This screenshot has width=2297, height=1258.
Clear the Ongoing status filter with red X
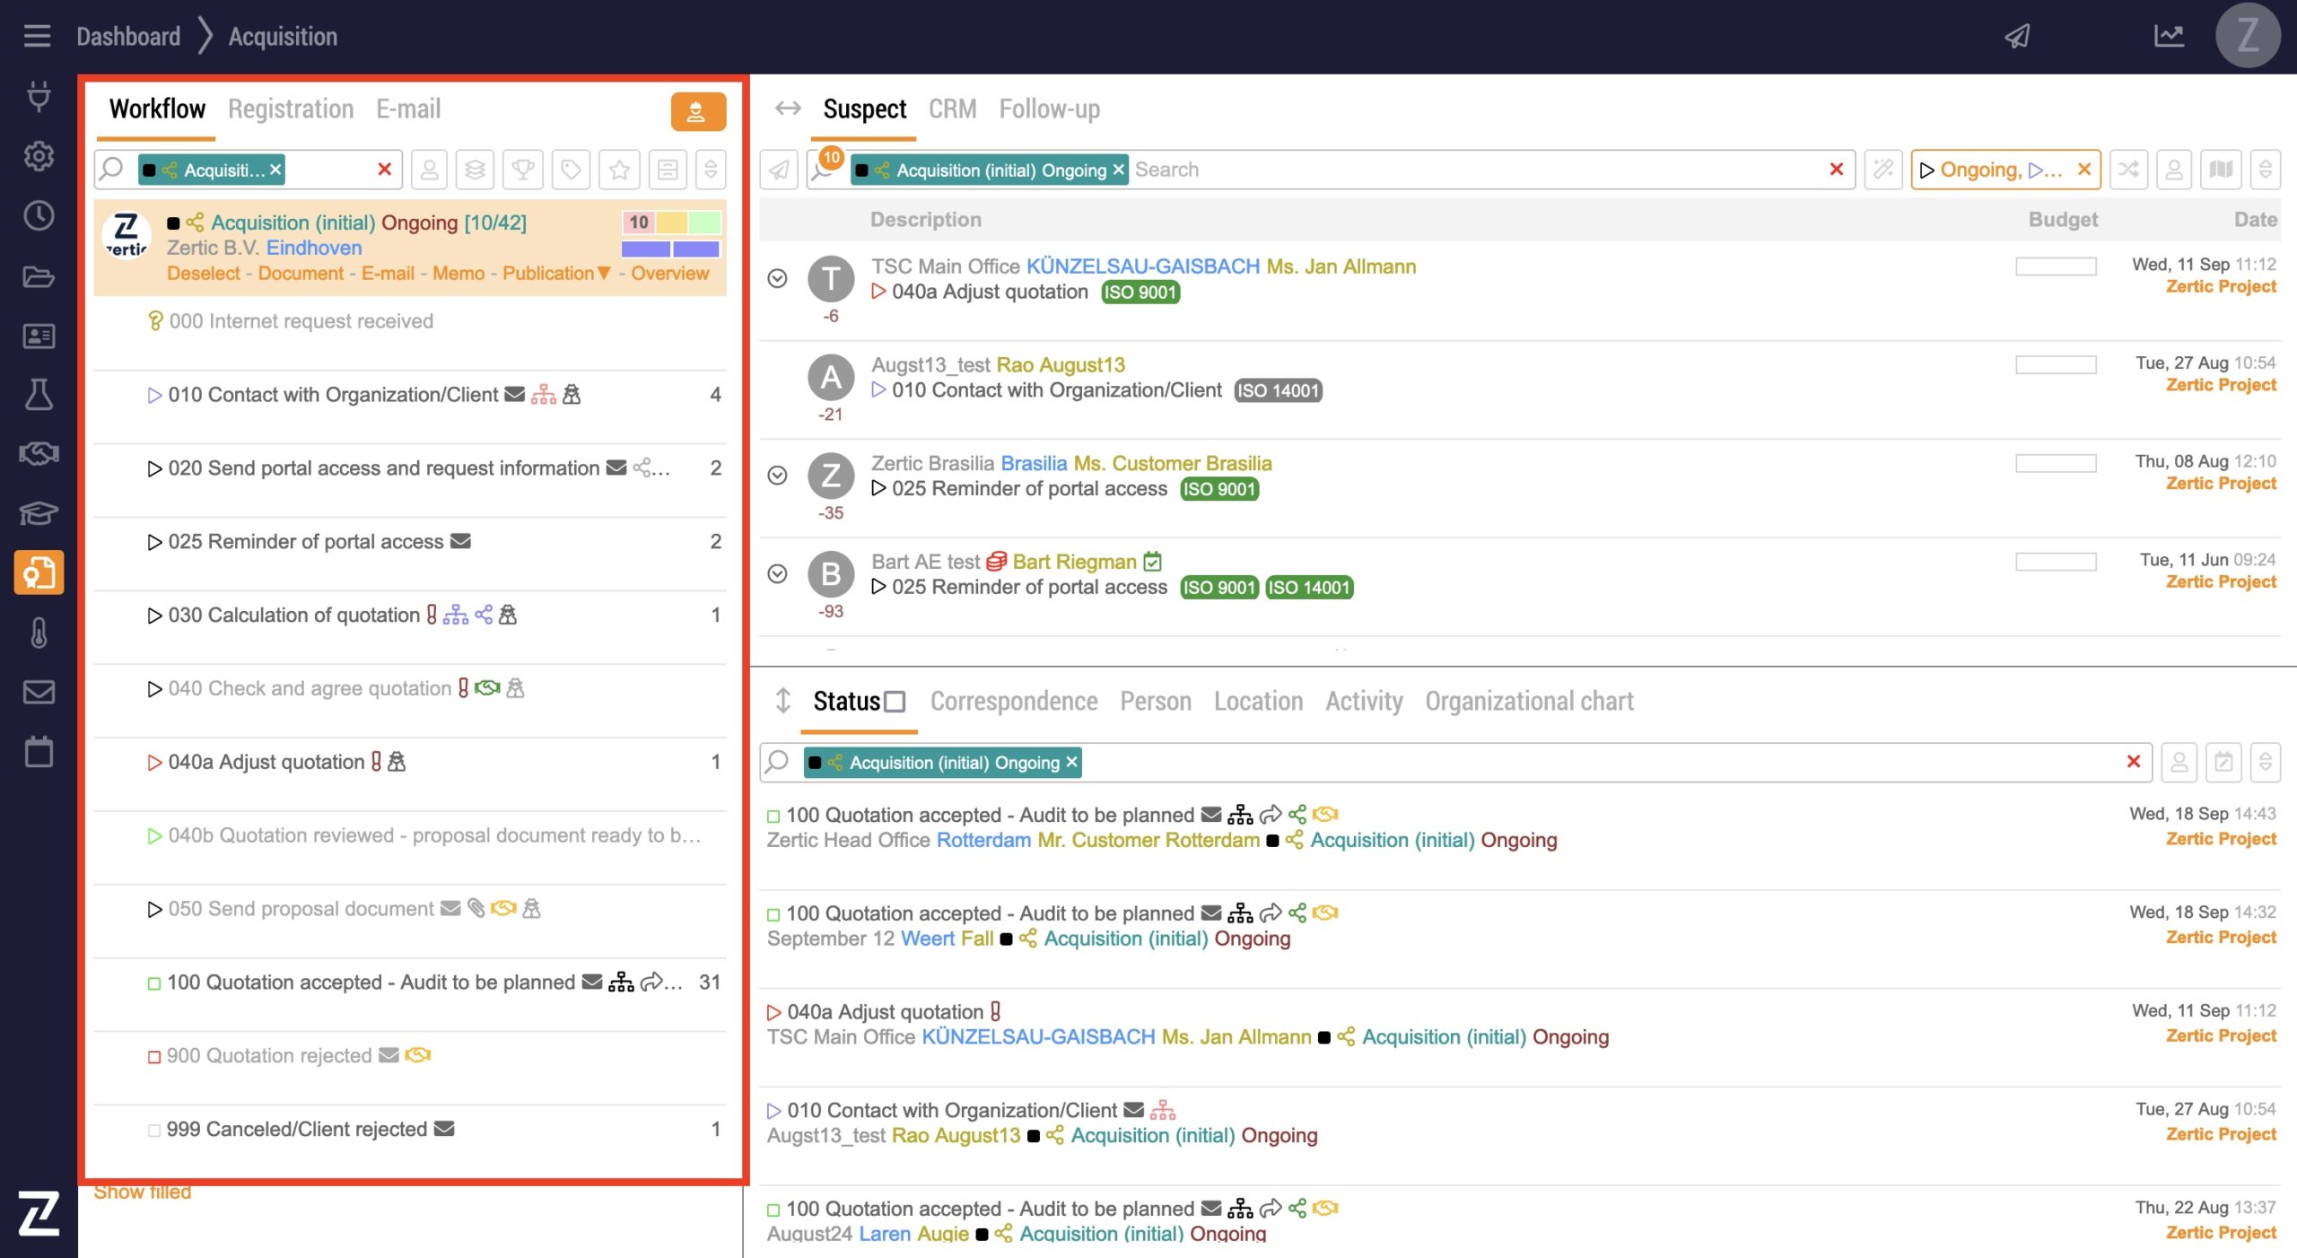click(2083, 170)
